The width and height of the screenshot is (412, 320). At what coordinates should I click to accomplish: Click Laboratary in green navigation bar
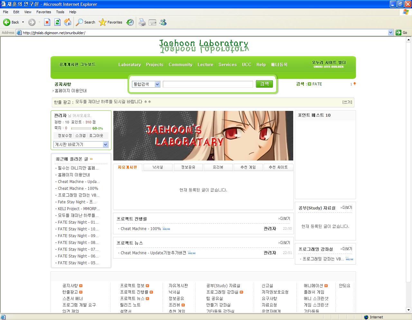[x=129, y=64]
